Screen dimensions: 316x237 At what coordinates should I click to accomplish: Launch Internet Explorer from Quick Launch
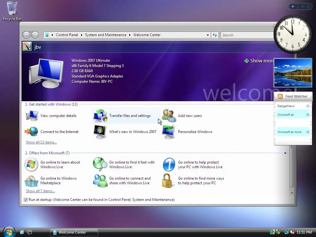pos(22,232)
